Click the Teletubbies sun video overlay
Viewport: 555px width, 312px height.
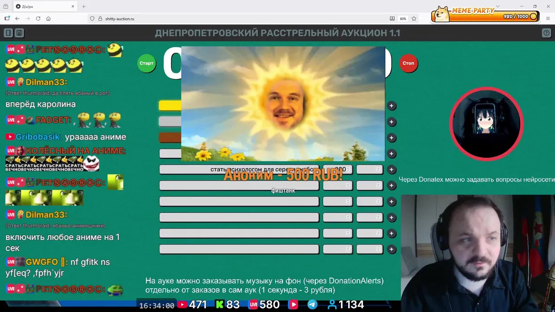pos(283,104)
